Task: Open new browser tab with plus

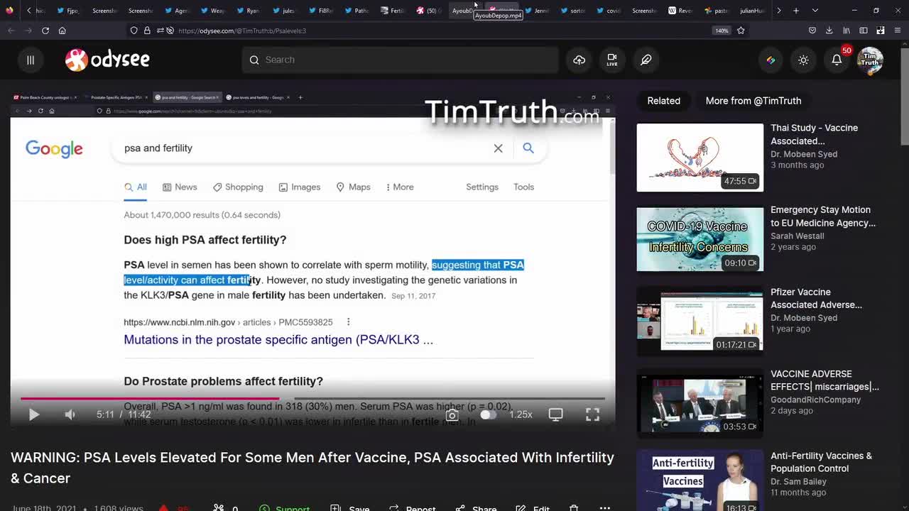Action: [795, 11]
